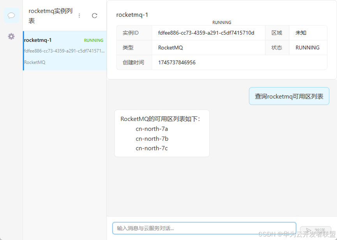The height and width of the screenshot is (240, 337).
Task: Click the RUNNING status value in table
Action: point(307,48)
